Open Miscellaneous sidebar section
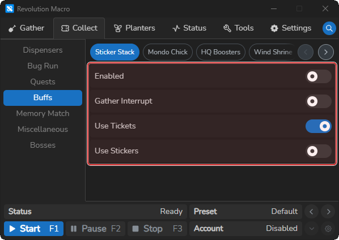Screen dimensions: 339x240 click(43, 129)
